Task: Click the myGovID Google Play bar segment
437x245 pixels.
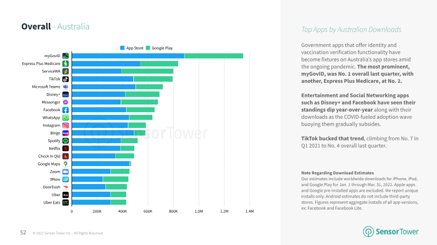Action: [x=214, y=56]
